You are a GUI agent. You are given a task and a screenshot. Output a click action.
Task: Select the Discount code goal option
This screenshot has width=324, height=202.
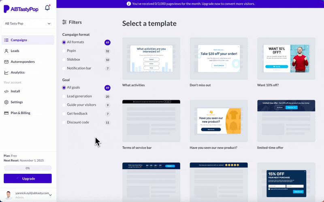(x=64, y=122)
